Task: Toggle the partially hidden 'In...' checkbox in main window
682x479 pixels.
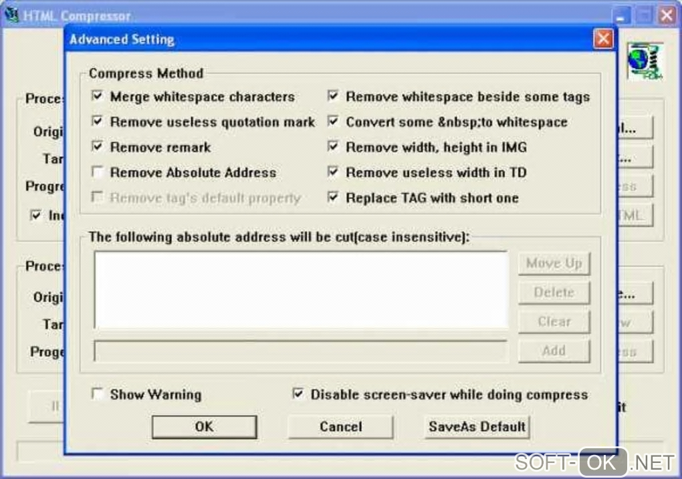Action: click(36, 215)
